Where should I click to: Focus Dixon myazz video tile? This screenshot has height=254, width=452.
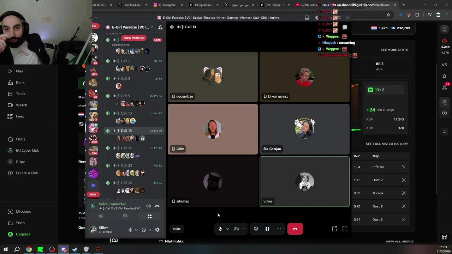[x=304, y=77]
